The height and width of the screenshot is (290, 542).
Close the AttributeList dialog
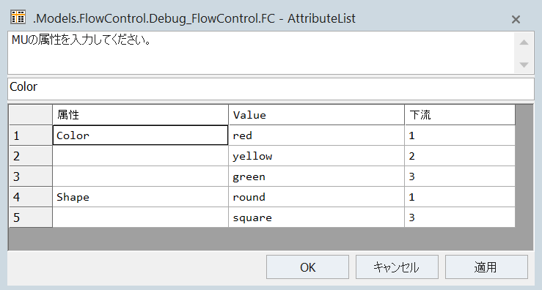pos(516,19)
